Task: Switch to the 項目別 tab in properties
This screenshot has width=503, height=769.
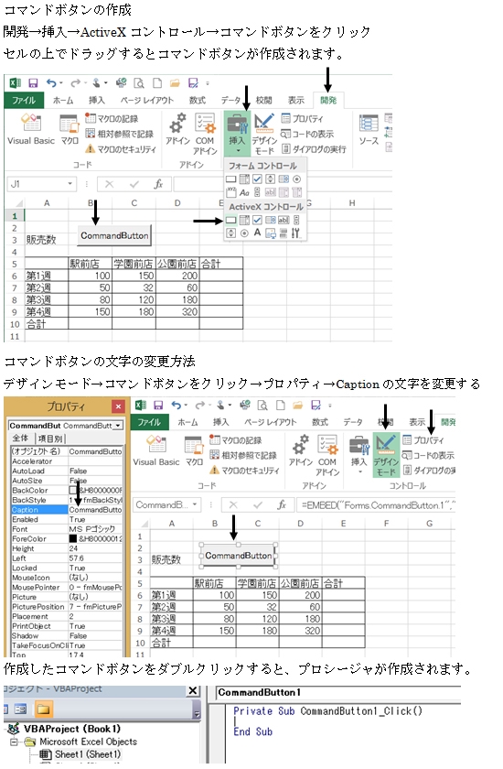Action: click(49, 438)
